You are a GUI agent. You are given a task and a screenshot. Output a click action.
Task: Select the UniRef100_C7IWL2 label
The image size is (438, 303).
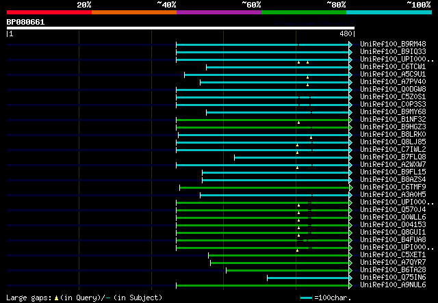pyautogui.click(x=393, y=149)
